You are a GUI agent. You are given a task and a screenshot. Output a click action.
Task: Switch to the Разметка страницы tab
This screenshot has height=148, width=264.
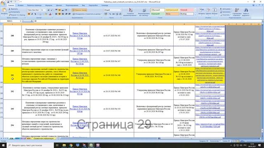click(34, 5)
